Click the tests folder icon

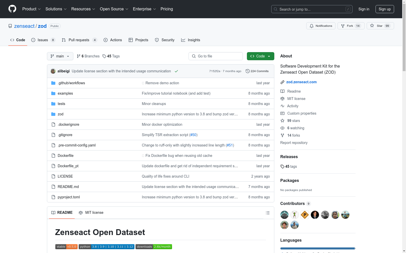click(53, 104)
